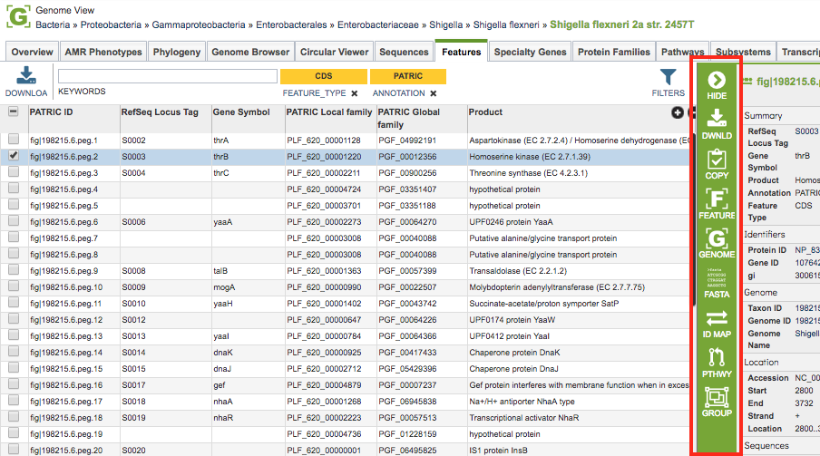Image resolution: width=820 pixels, height=456 pixels.
Task: Toggle the select-all header checkbox
Action: pos(14,112)
